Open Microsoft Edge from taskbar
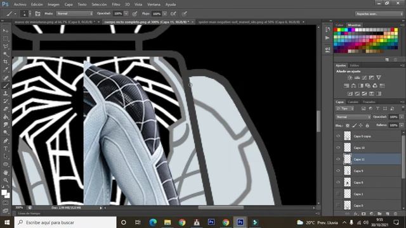 pos(153,222)
